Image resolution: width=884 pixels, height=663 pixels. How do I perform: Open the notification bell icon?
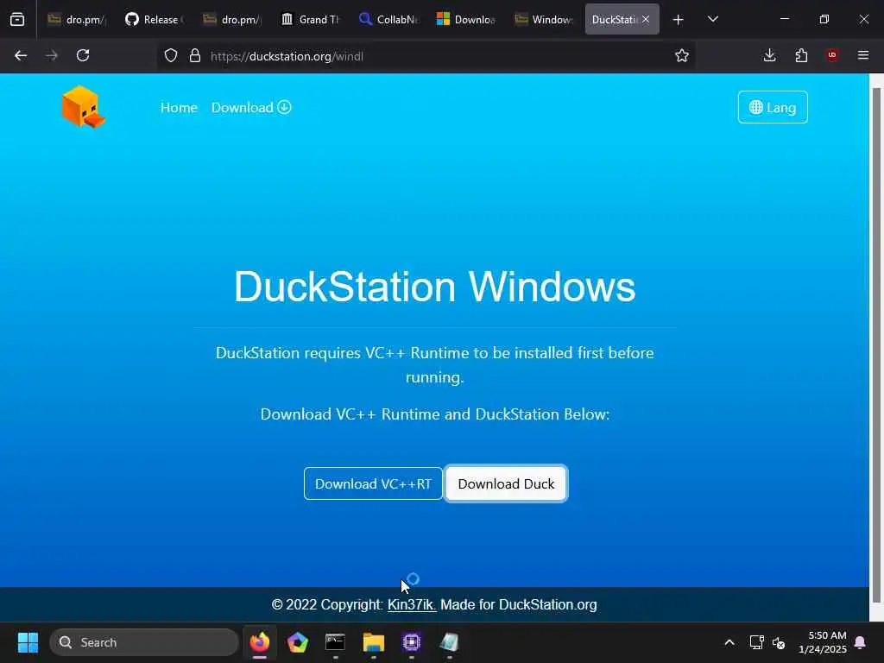(x=861, y=642)
